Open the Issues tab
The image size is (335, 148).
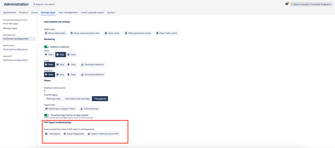coord(35,13)
